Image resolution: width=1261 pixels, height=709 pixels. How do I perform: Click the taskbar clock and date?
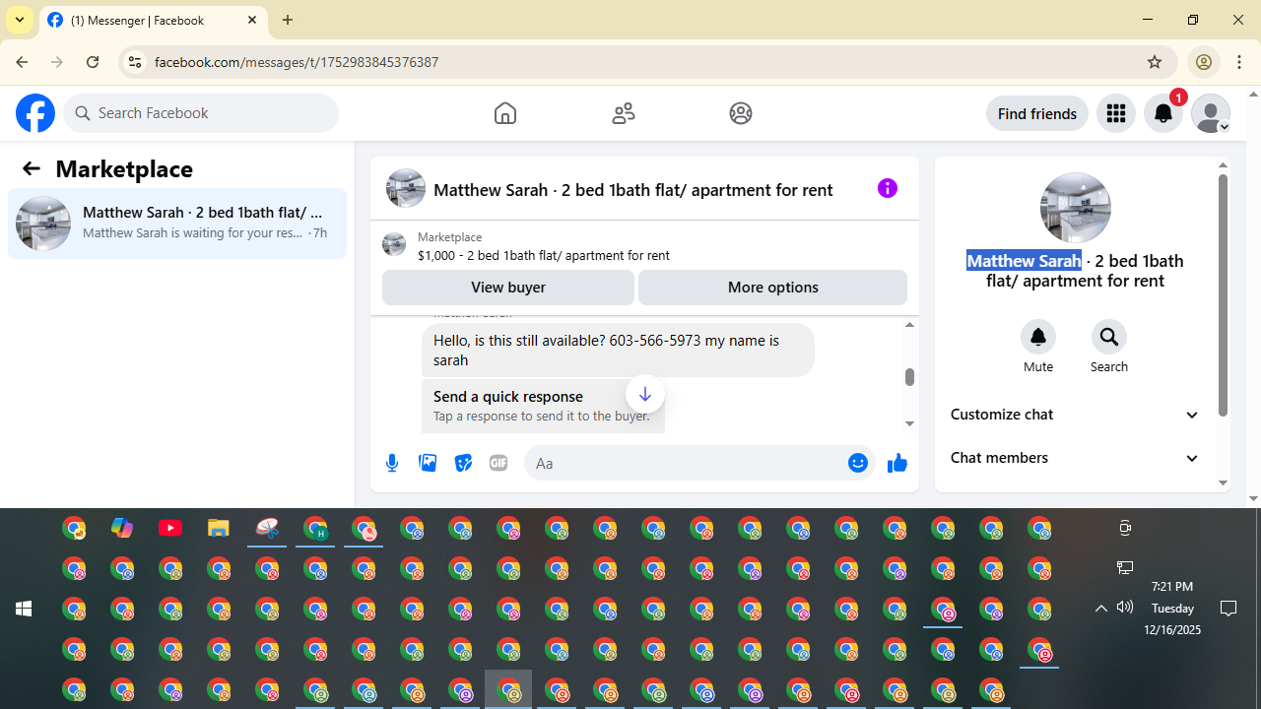click(x=1172, y=609)
